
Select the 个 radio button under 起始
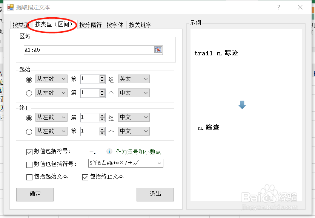[x=29, y=93]
